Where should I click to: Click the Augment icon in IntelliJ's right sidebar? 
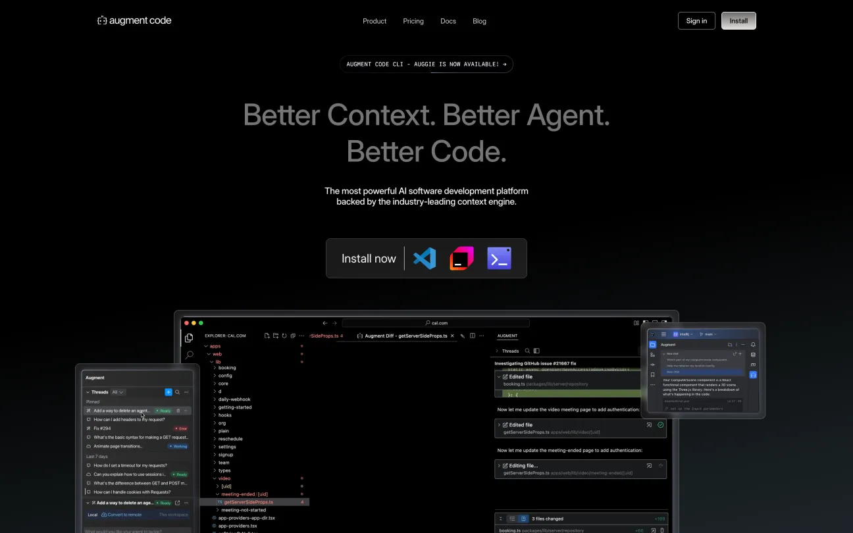coord(753,375)
